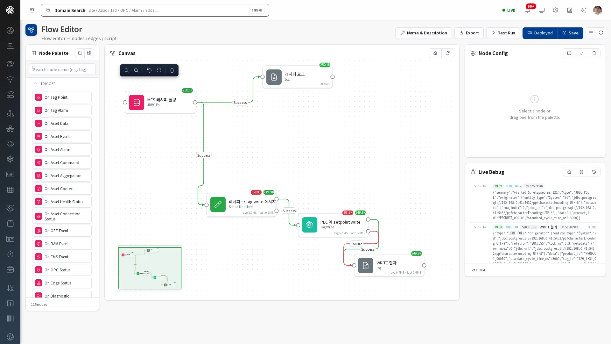Pick On Tag Point from palette
The height and width of the screenshot is (344, 611).
pos(62,97)
